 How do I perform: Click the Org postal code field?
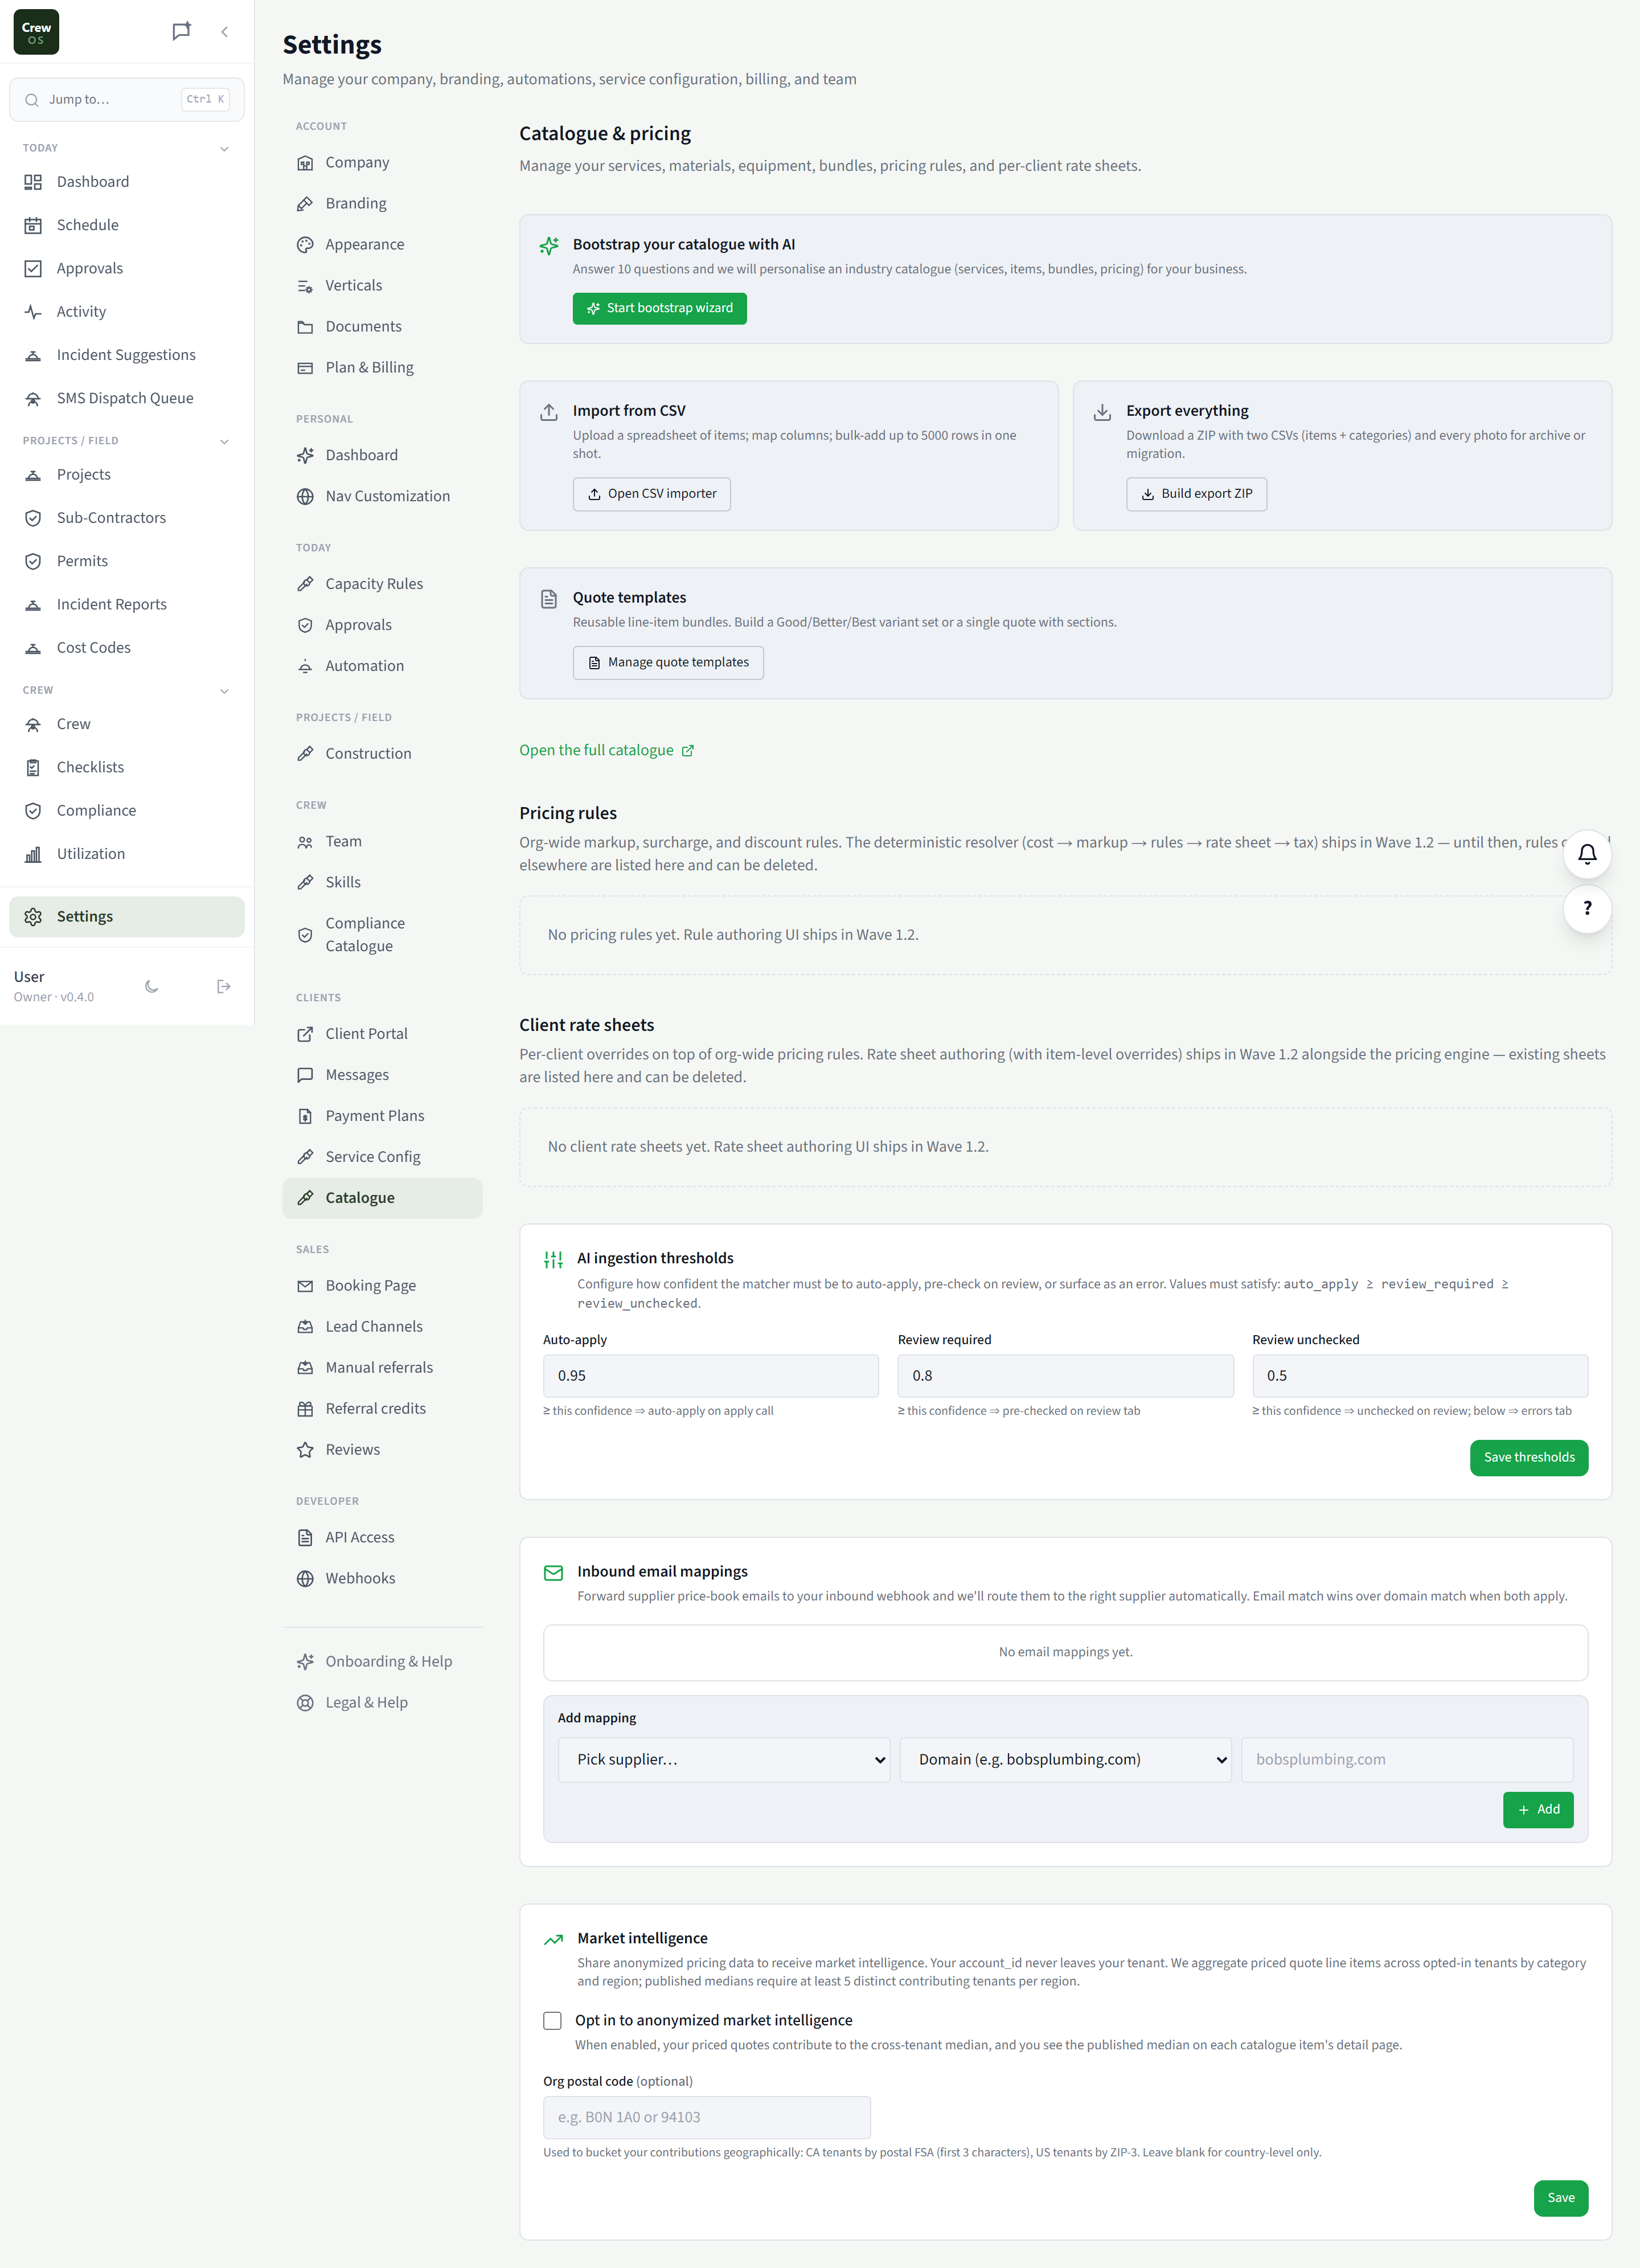[707, 2118]
